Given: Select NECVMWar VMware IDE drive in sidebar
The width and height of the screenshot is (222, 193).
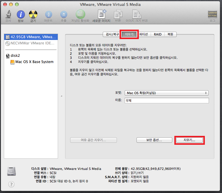Looking at the screenshot, I should (x=31, y=43).
